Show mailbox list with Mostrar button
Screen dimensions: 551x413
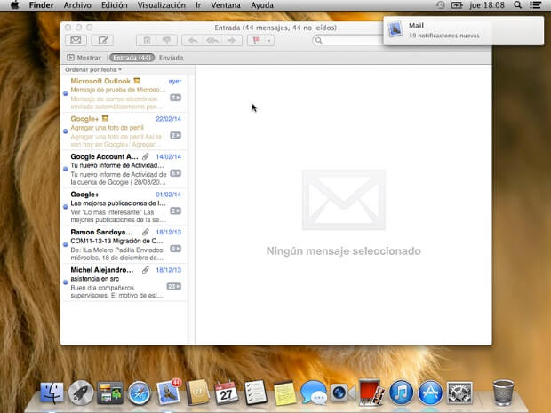(x=84, y=57)
